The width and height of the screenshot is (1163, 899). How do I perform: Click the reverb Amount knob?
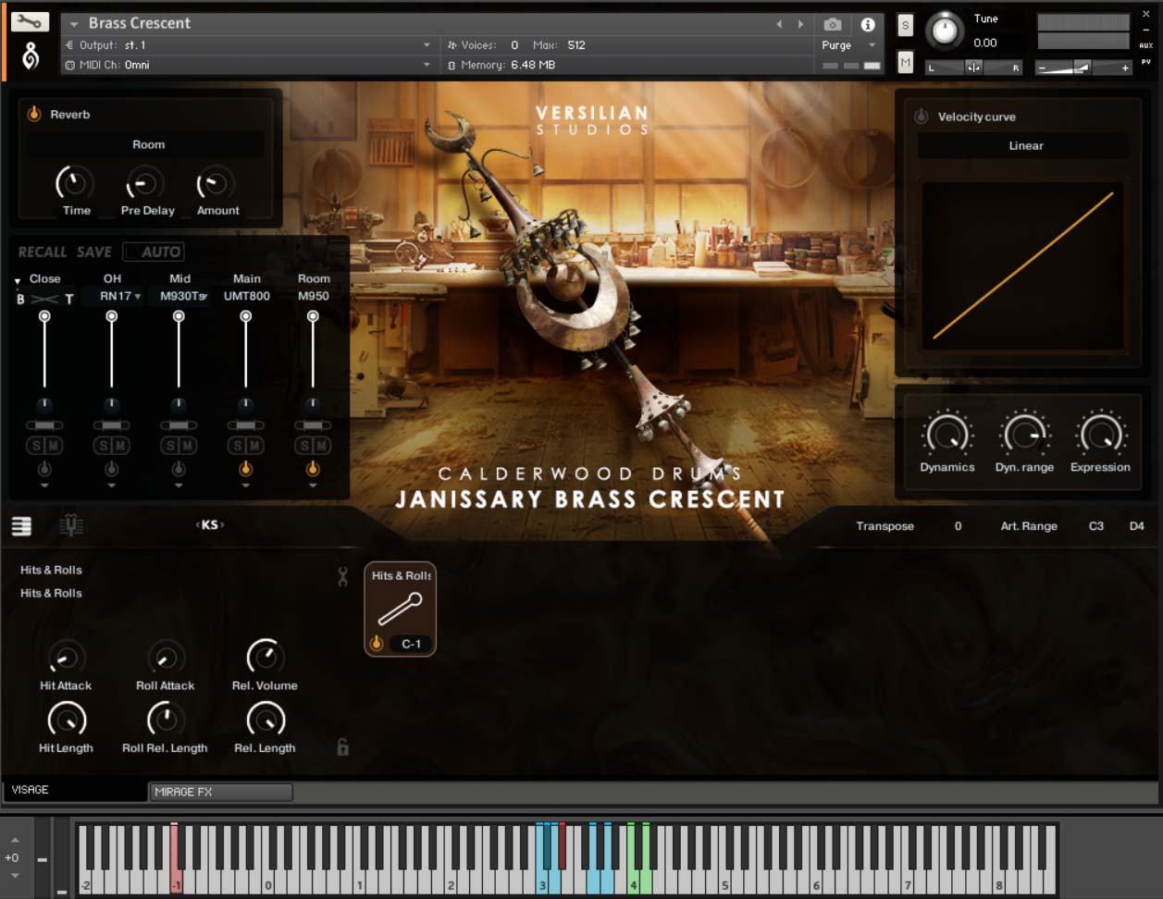coord(217,184)
